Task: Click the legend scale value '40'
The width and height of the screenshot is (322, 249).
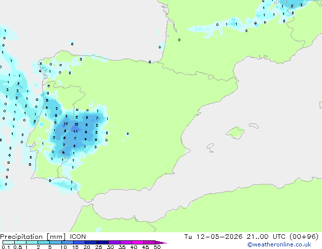Action: [134, 247]
